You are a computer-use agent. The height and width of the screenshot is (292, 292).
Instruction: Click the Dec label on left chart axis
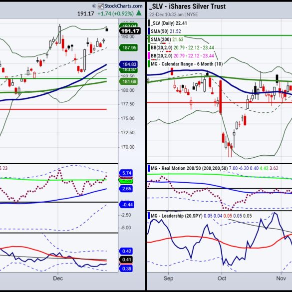pos(58,279)
